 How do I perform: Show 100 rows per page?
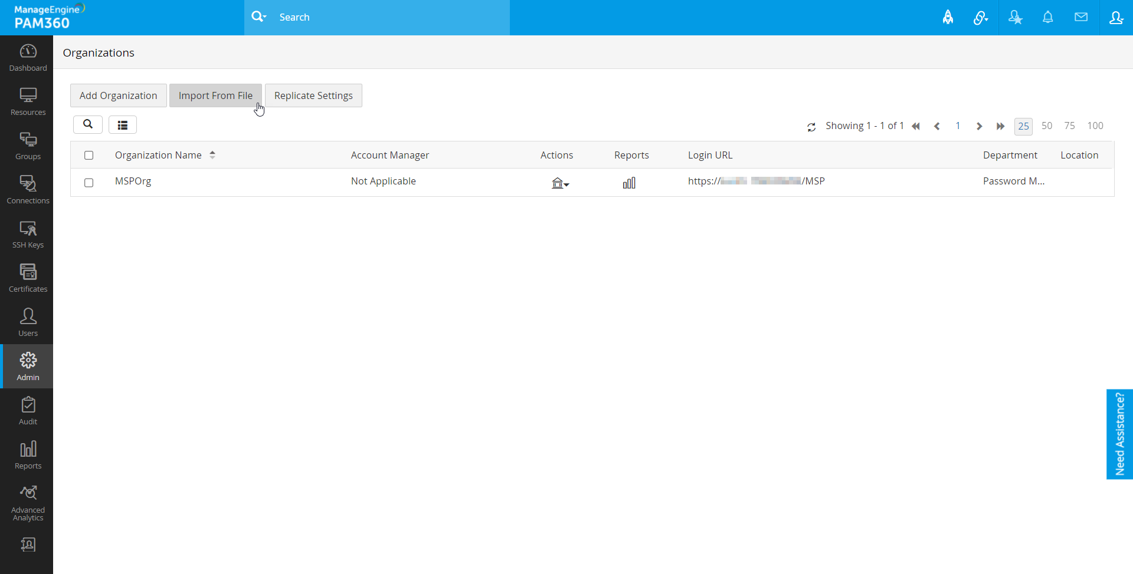1095,126
